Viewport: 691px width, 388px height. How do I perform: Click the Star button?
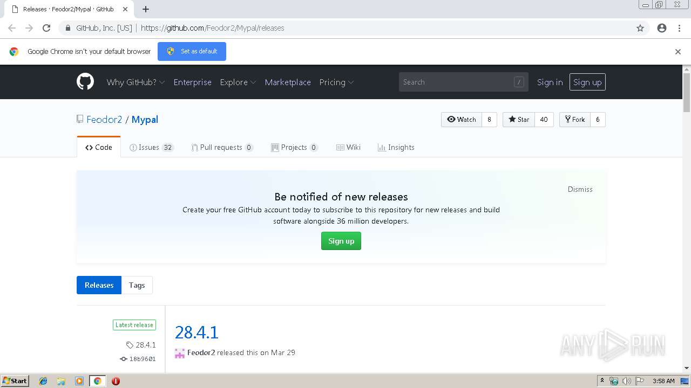519,120
